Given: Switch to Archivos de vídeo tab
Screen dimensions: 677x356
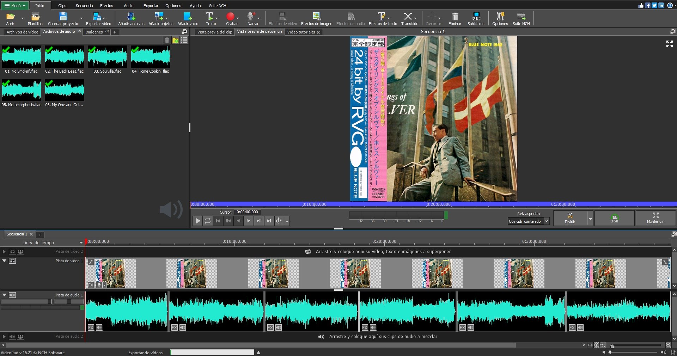Looking at the screenshot, I should (x=22, y=32).
